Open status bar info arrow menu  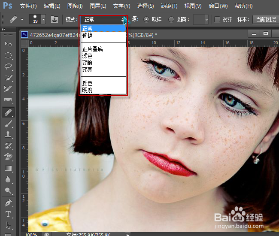click(127, 234)
